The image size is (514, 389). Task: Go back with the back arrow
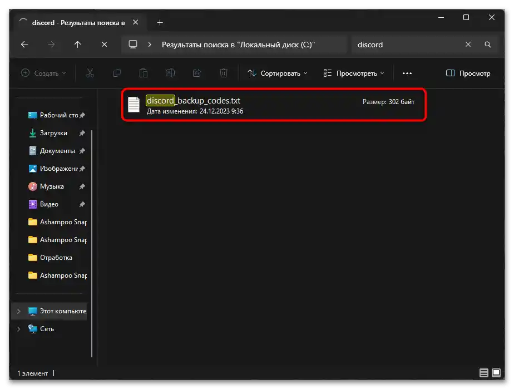(24, 45)
